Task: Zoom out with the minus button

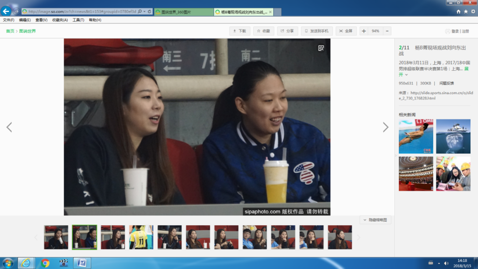Action: click(x=387, y=31)
